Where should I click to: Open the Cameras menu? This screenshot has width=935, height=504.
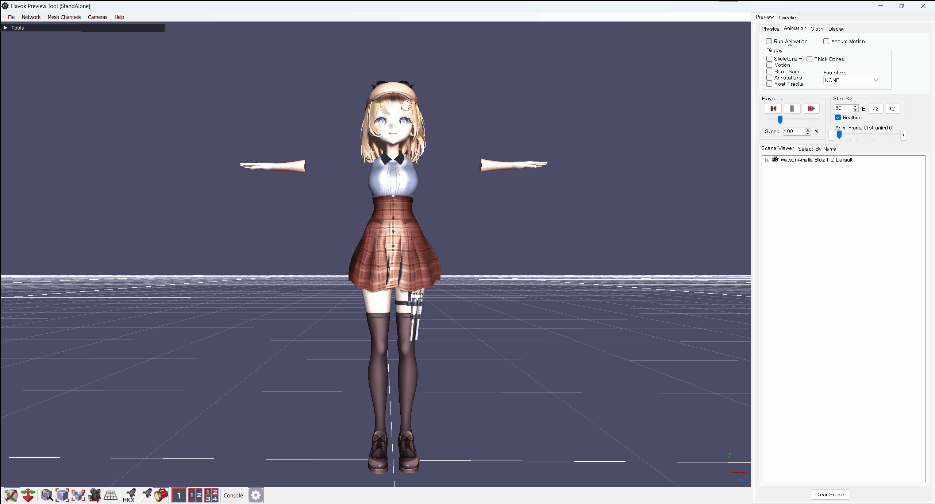tap(97, 17)
